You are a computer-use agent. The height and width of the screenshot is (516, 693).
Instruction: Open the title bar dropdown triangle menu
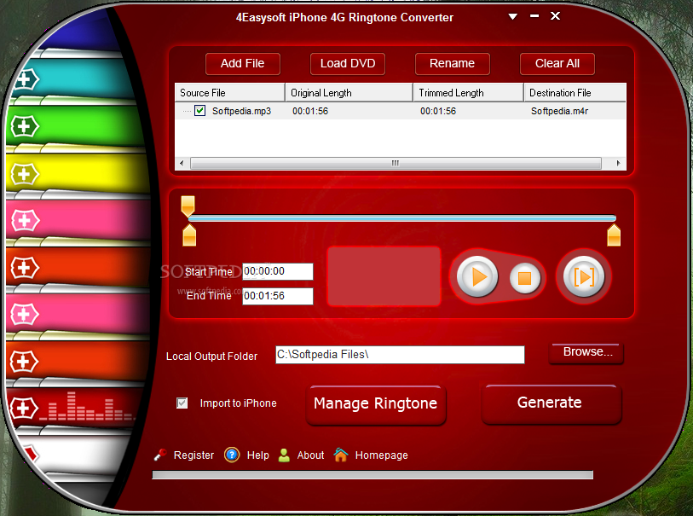[512, 17]
